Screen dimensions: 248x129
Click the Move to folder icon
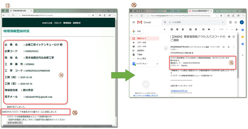coord(203,29)
